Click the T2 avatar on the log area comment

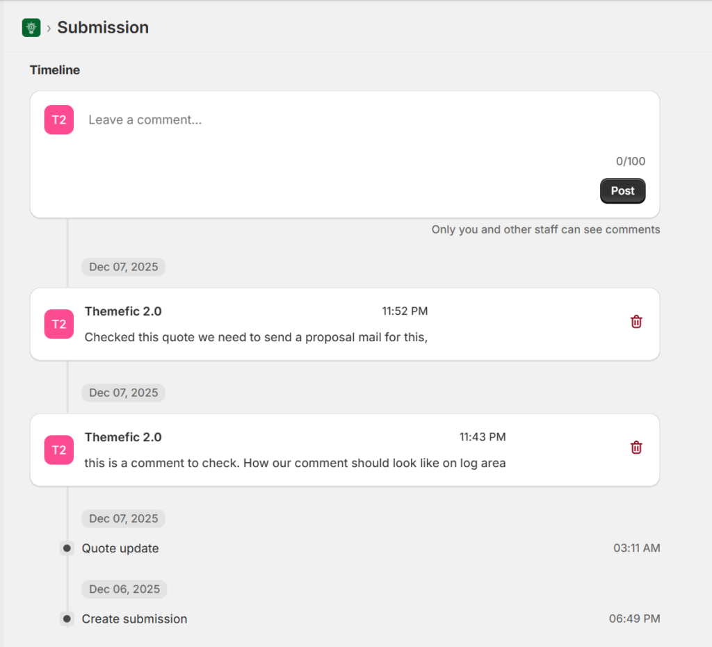tap(59, 450)
